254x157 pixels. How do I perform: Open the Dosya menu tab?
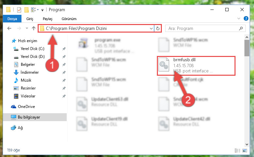coord(12,19)
